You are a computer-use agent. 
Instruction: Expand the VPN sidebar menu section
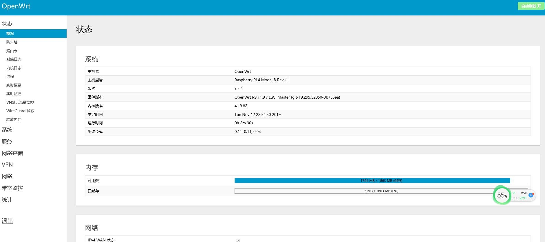(x=7, y=165)
